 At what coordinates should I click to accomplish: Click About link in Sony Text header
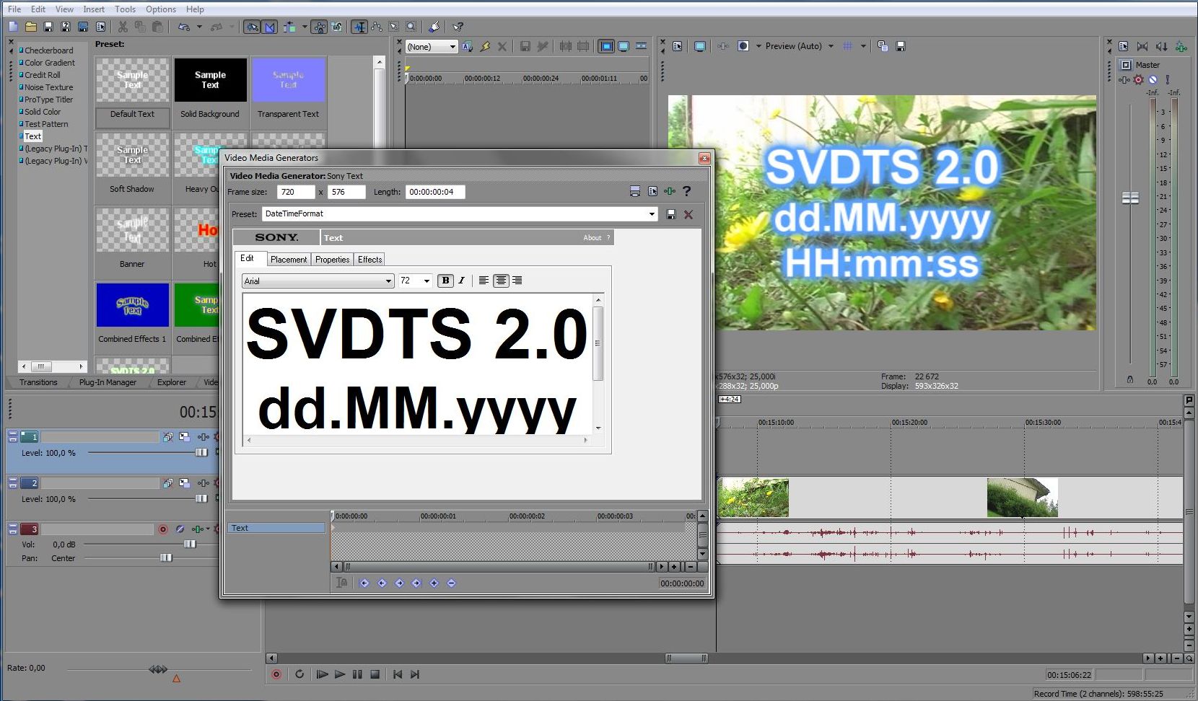click(593, 238)
